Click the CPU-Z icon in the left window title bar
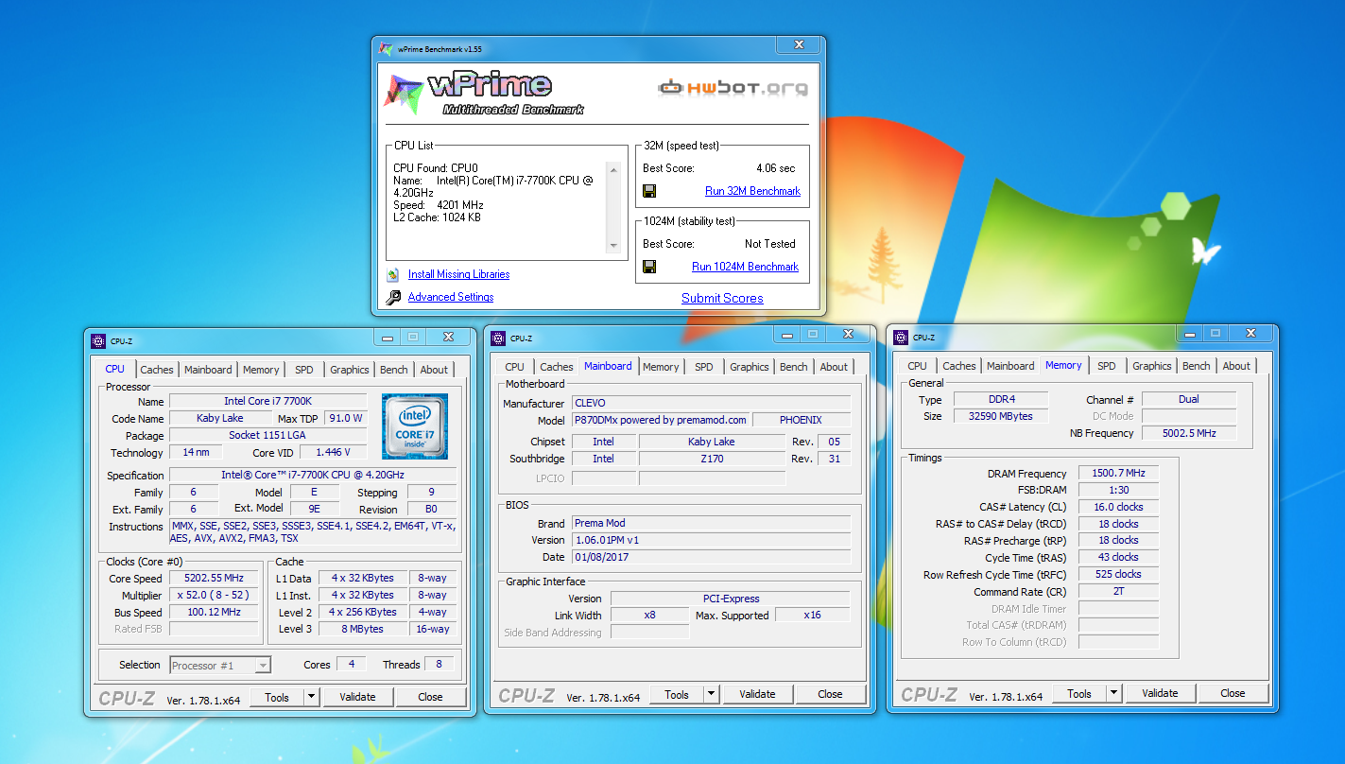Screen dimensions: 1345x764 [97, 341]
